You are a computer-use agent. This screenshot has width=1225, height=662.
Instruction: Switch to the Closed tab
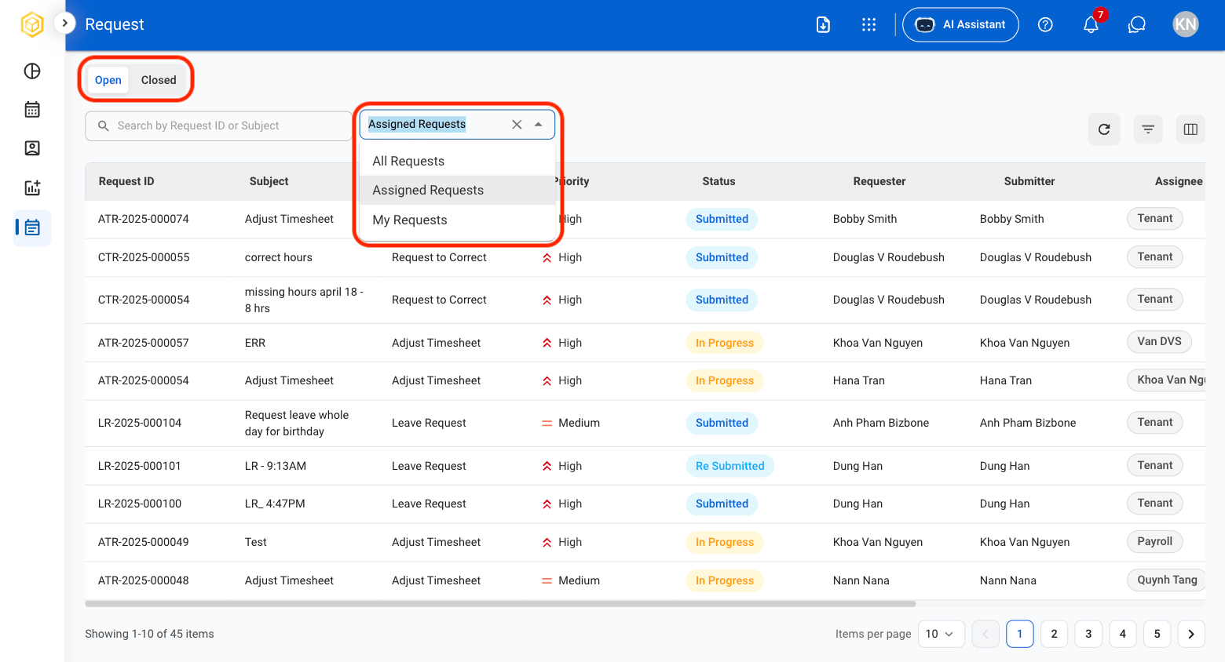(159, 80)
